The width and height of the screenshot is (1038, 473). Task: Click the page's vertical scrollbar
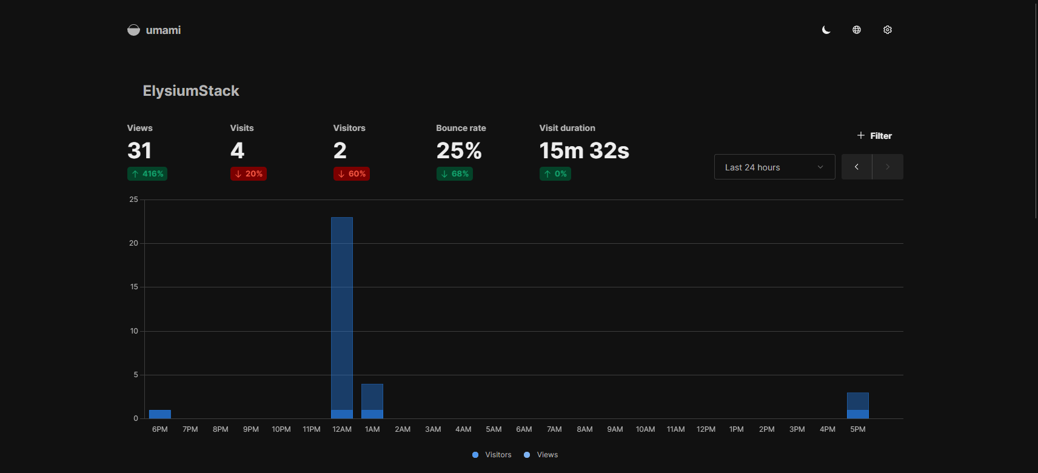click(1036, 109)
